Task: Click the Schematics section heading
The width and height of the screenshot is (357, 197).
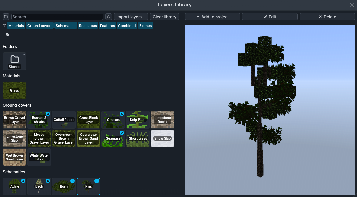Action: pyautogui.click(x=14, y=172)
